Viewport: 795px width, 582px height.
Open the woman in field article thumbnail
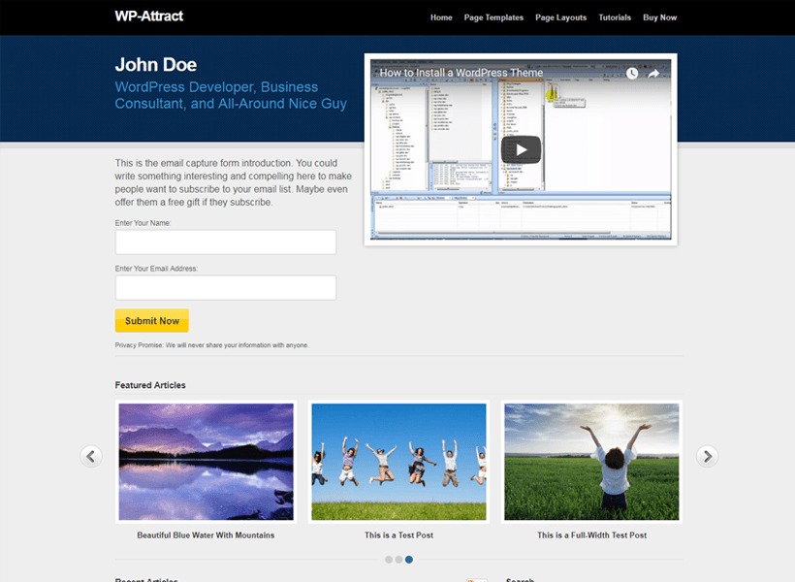(x=591, y=462)
